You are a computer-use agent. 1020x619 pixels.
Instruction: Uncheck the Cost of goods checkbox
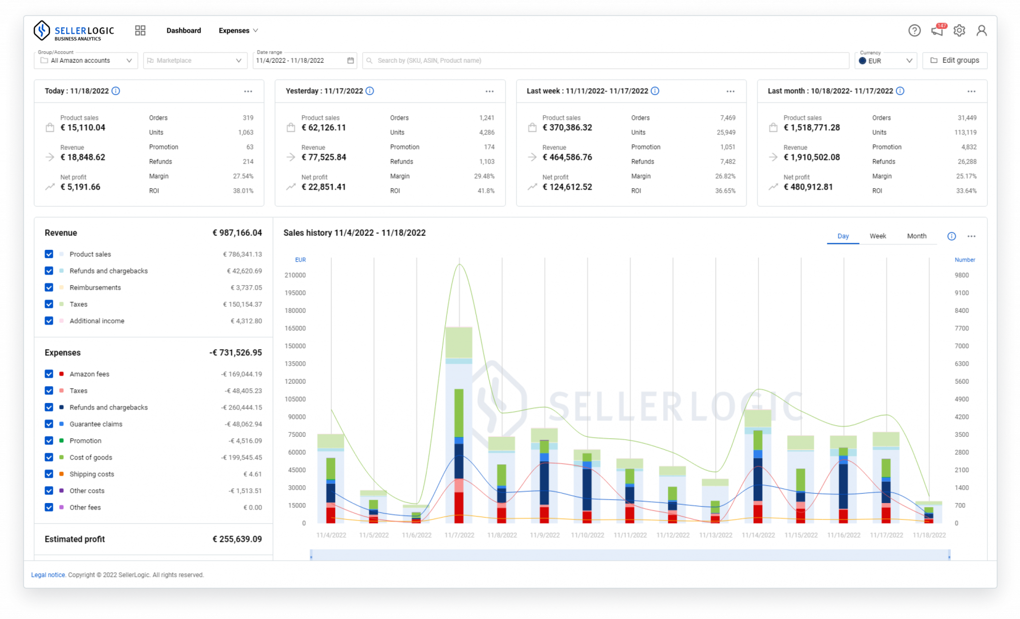[x=49, y=457]
